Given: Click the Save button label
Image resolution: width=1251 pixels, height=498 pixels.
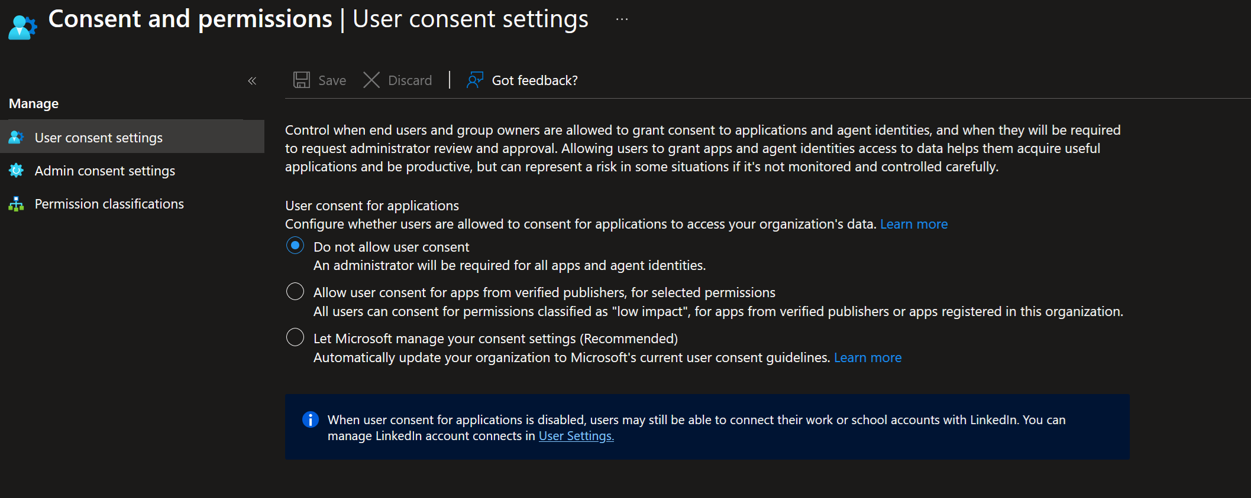Looking at the screenshot, I should (332, 80).
